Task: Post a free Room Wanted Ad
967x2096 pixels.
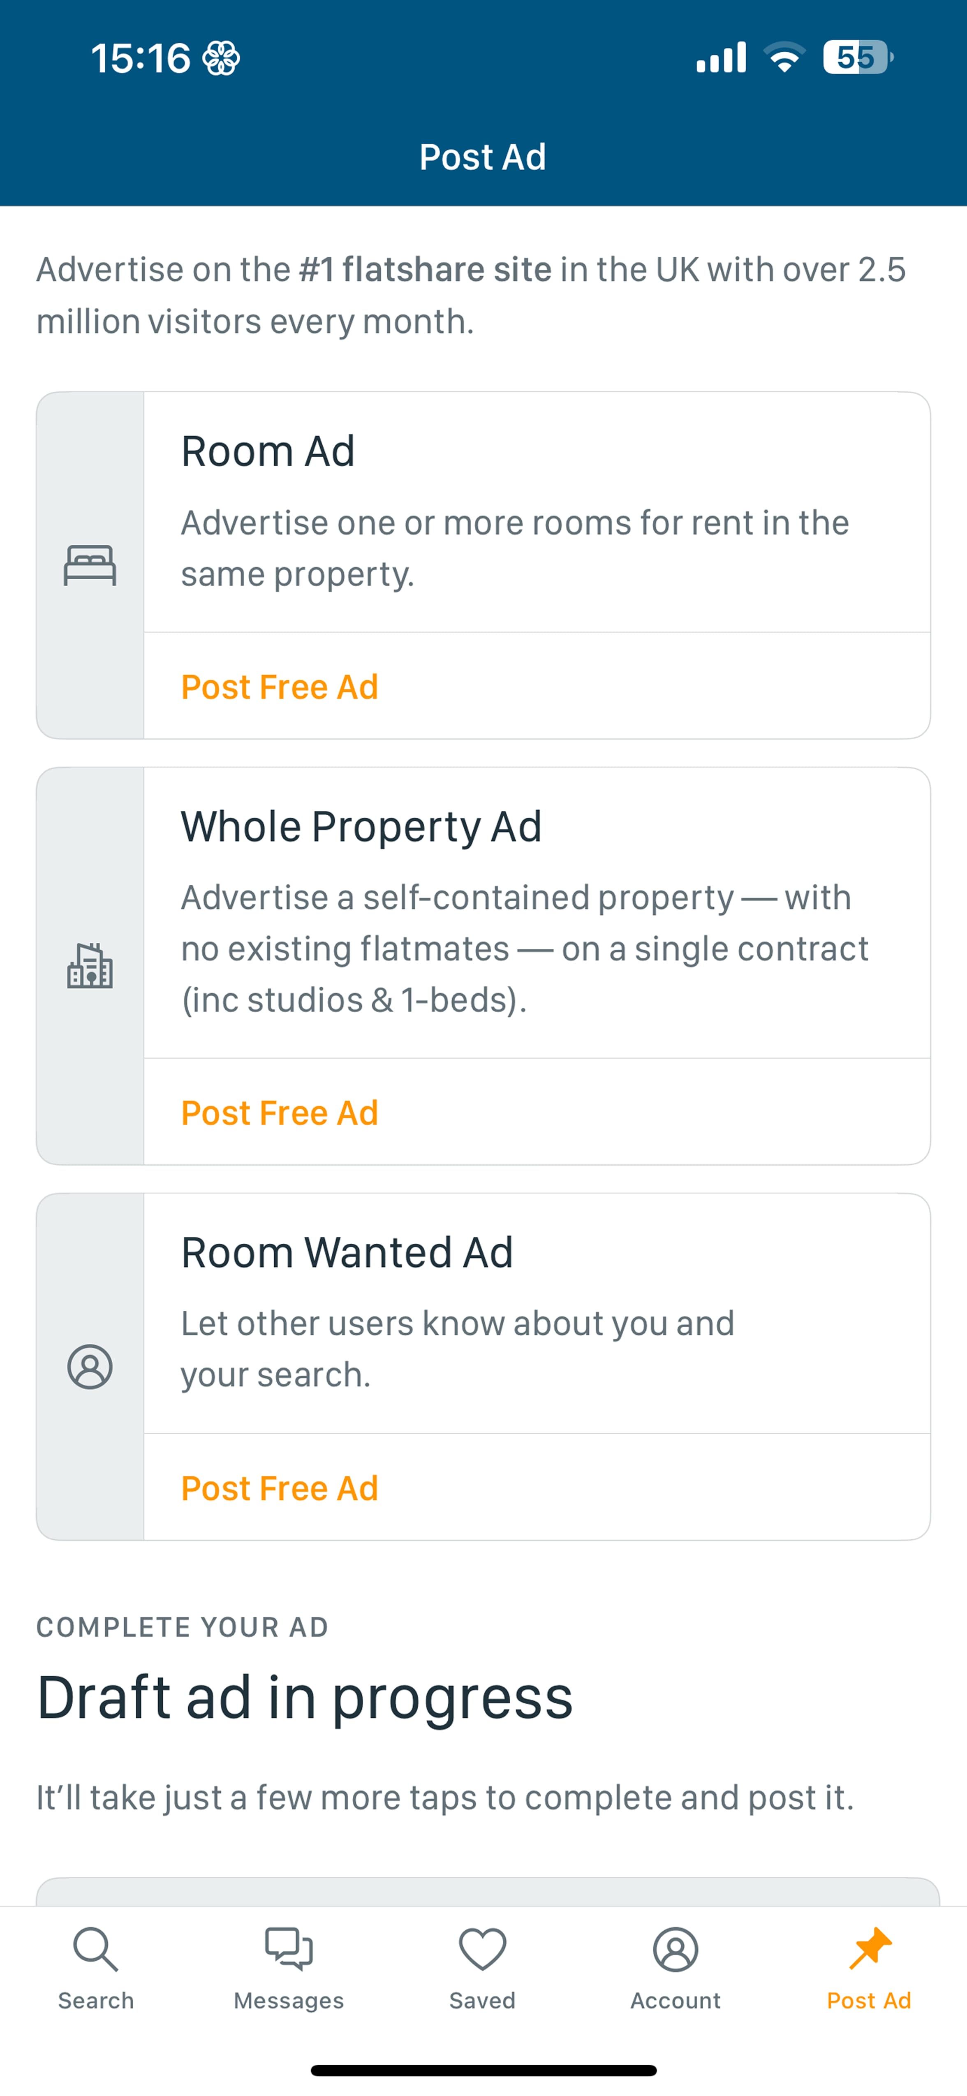Action: [279, 1488]
